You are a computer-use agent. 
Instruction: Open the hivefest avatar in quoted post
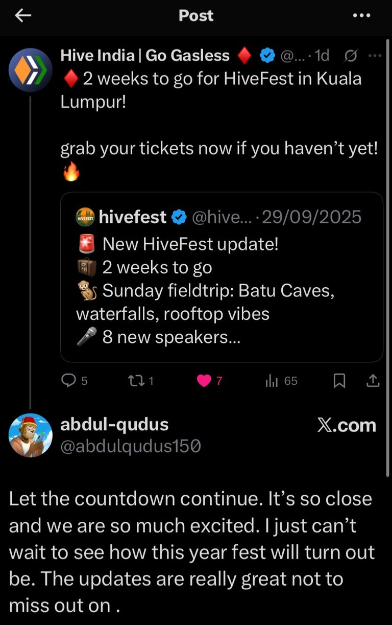click(85, 217)
